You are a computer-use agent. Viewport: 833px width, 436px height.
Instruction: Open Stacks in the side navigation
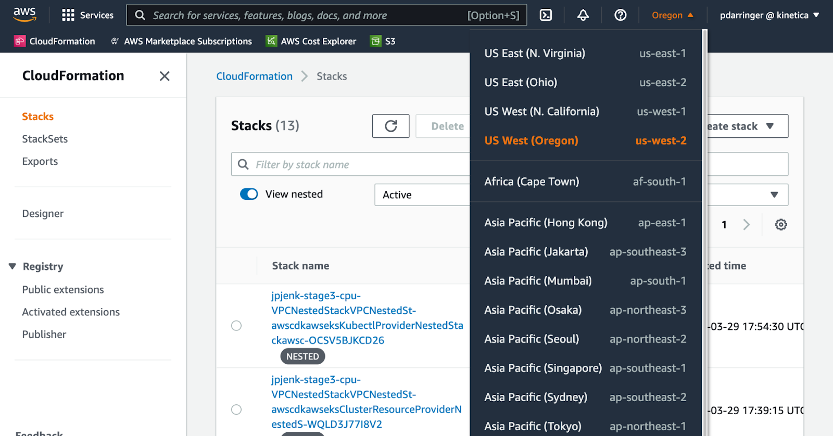[37, 117]
